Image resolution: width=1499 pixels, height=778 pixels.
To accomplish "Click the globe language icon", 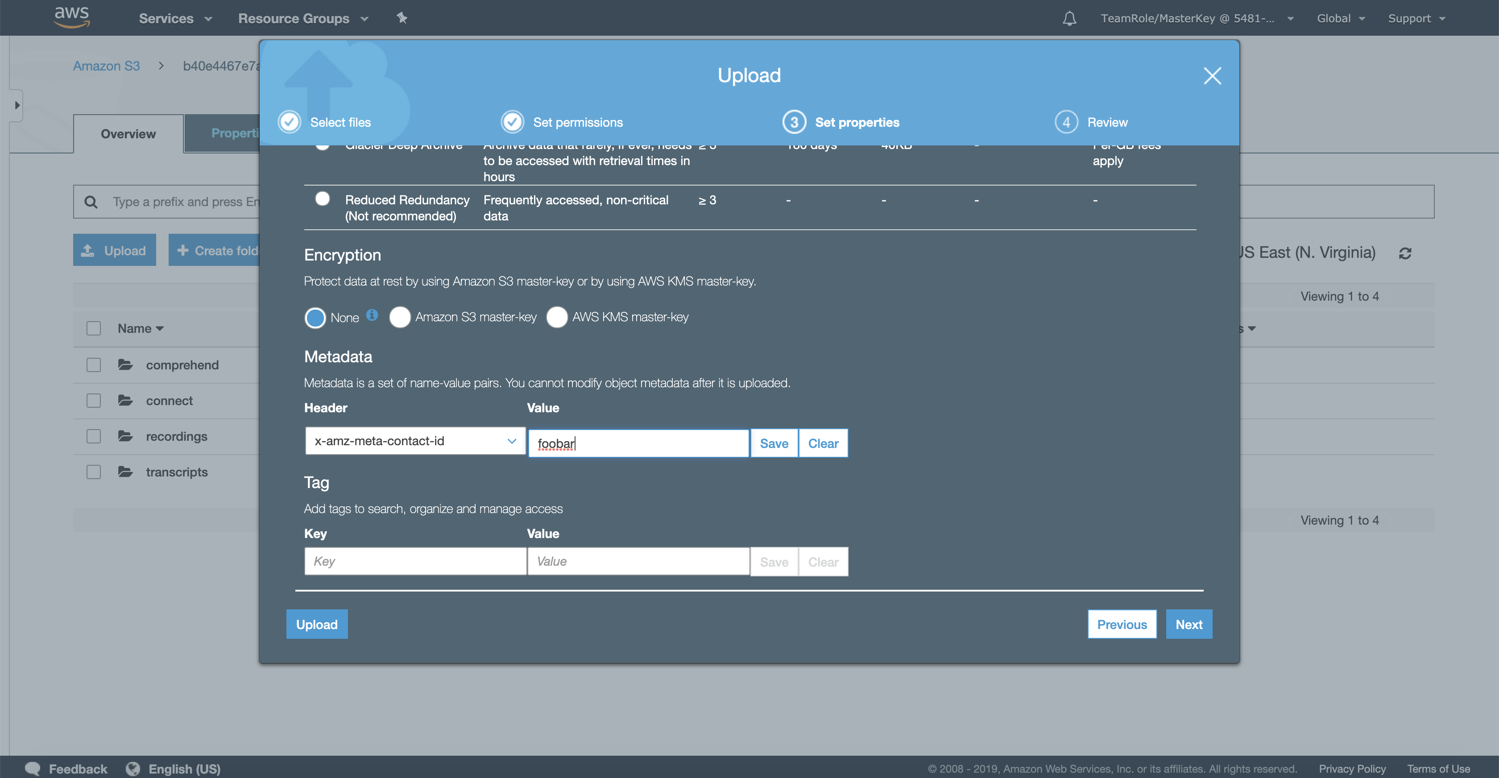I will point(133,768).
